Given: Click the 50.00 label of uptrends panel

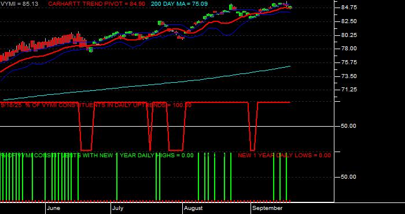Looking at the screenshot, I should tap(349, 126).
